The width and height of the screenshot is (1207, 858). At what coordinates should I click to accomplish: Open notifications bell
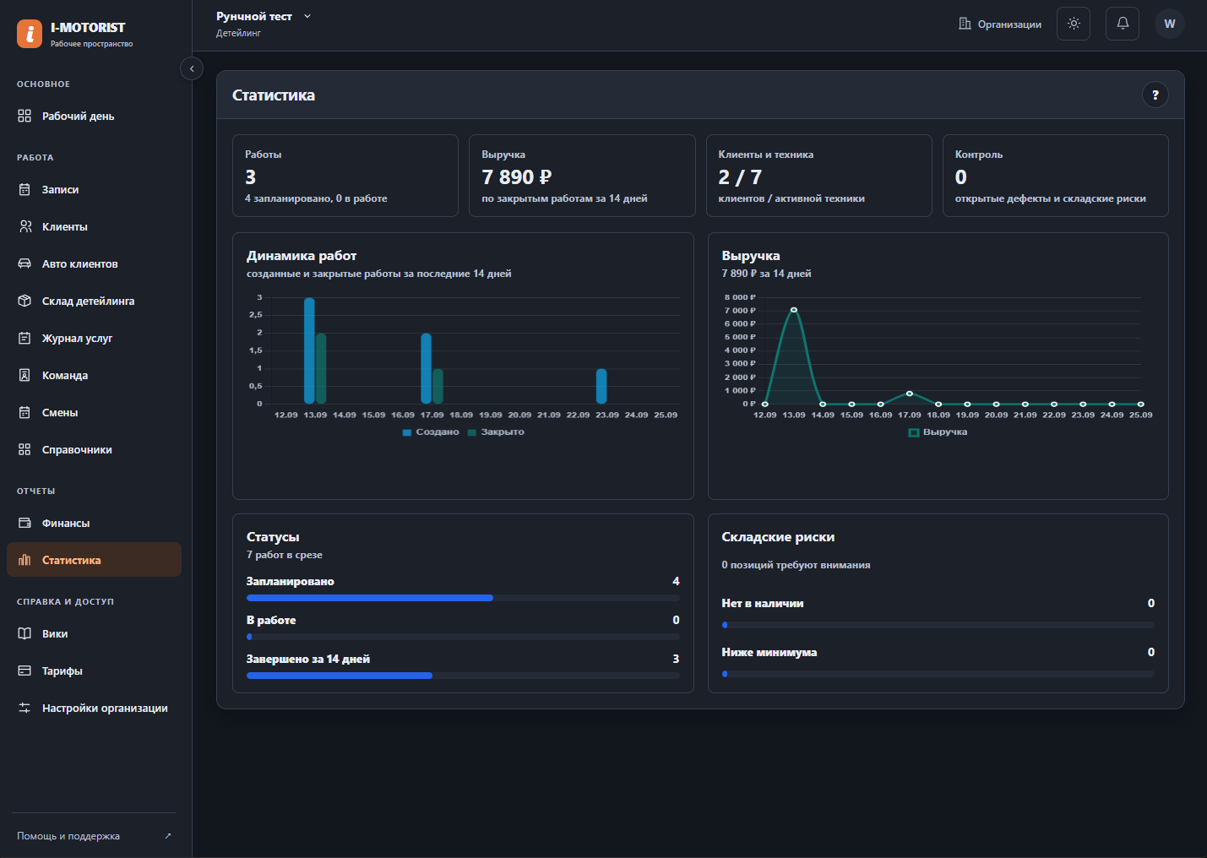1123,24
